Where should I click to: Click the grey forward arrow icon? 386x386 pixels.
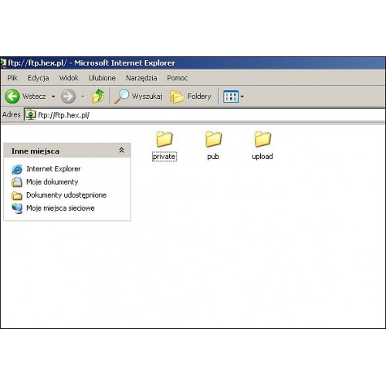tap(68, 96)
